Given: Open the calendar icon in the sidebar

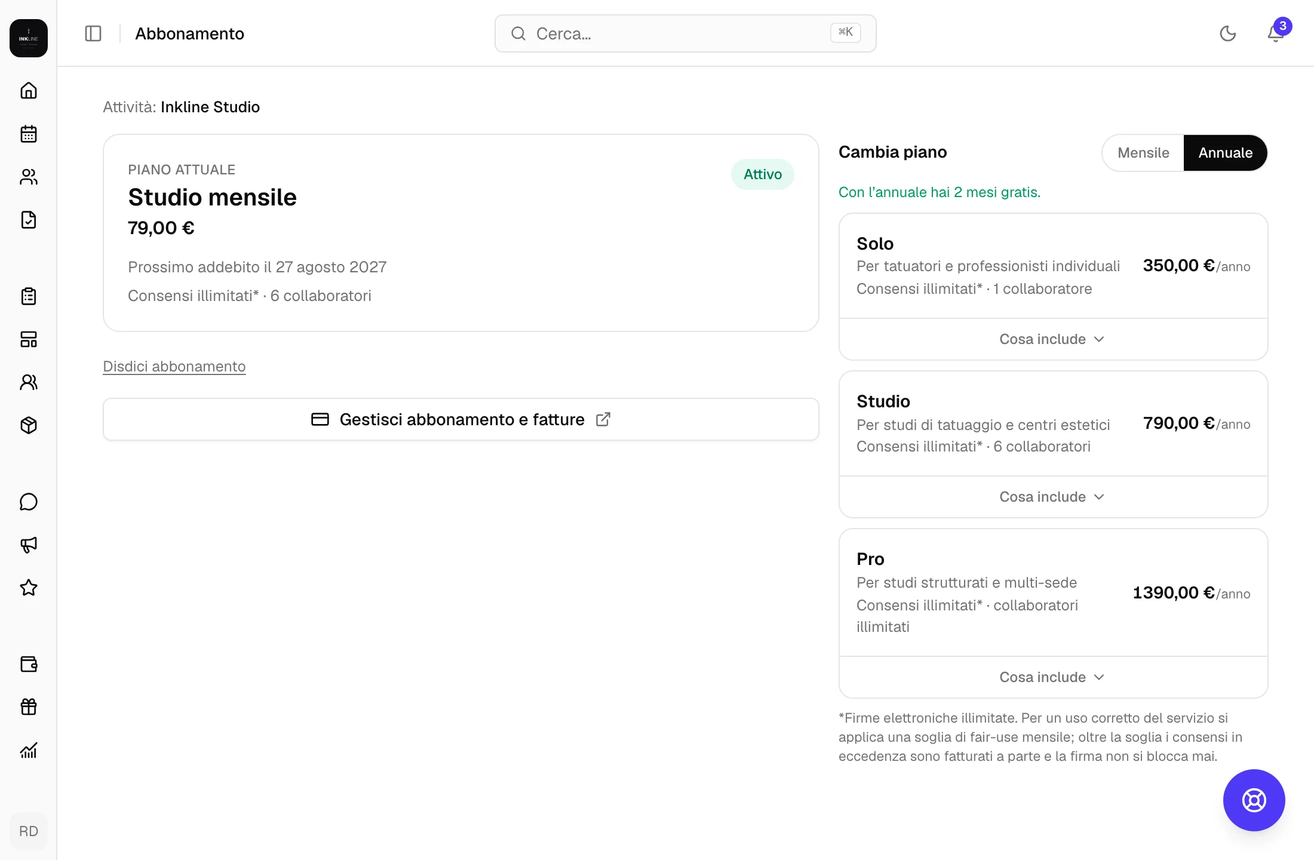Looking at the screenshot, I should 29,134.
